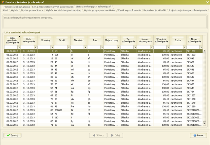Image resolution: width=210 pixels, height=145 pixels.
Task: Sort by Nazwa zobowiązania column header
Action: pos(145,40)
